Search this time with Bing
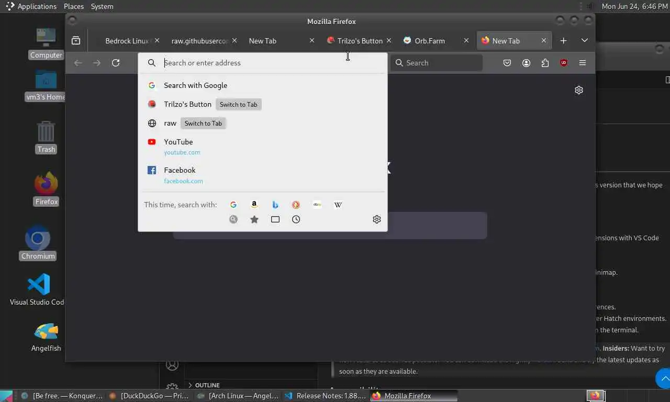670x402 pixels. click(x=275, y=205)
